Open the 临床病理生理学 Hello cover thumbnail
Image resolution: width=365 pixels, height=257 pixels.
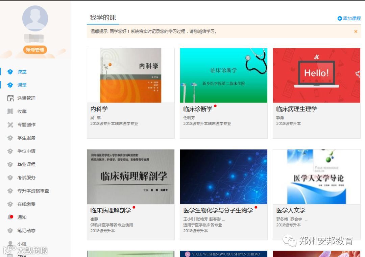click(317, 75)
